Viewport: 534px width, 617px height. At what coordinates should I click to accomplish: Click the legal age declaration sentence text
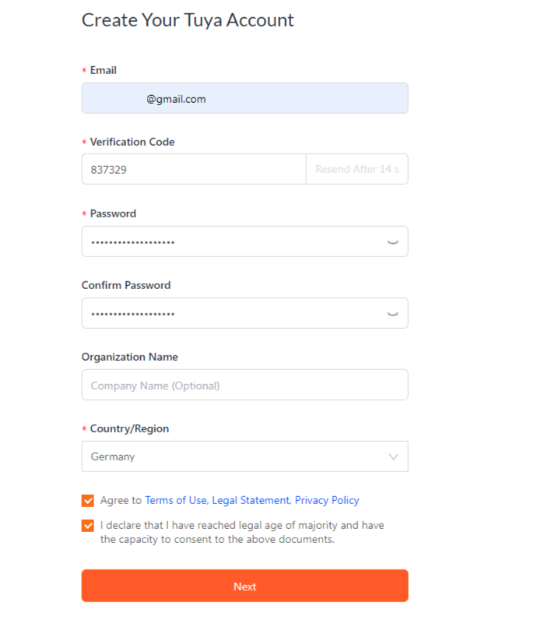click(x=241, y=532)
